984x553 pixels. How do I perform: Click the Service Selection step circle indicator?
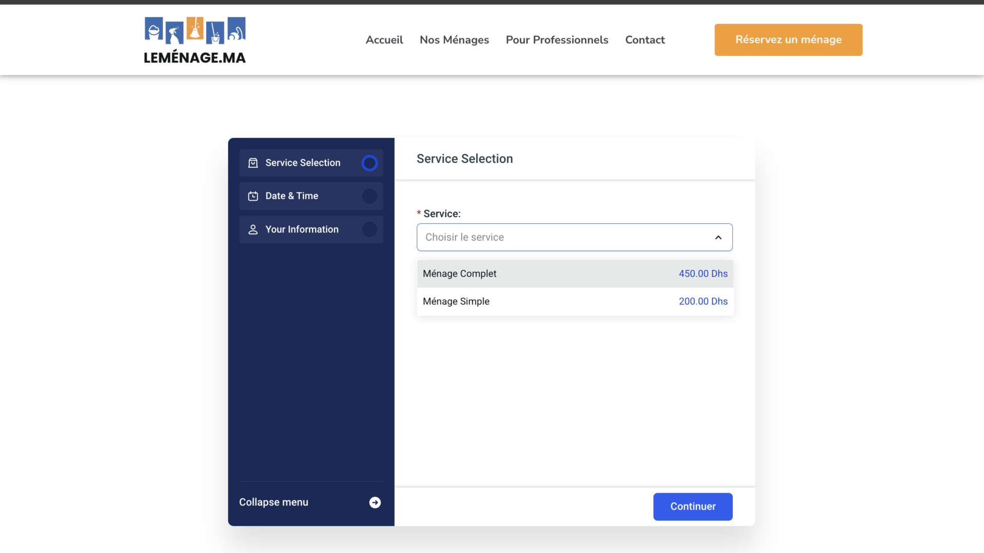click(370, 163)
